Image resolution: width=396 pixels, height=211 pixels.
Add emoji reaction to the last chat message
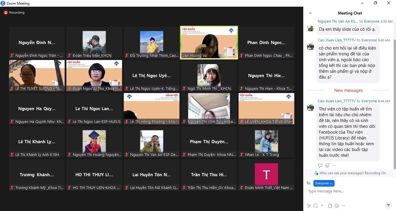click(x=327, y=165)
